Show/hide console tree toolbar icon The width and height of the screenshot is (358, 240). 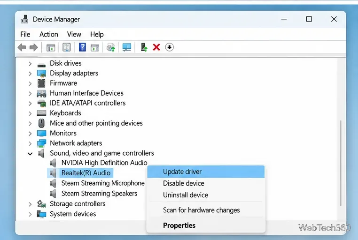point(51,48)
